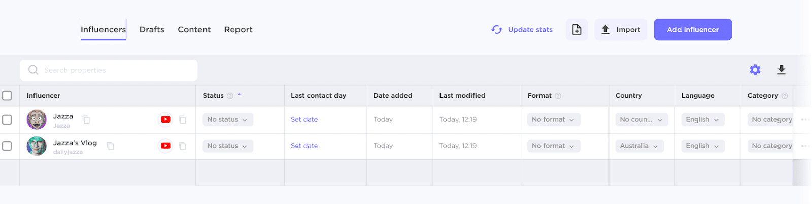
Task: Click Set date for Jazza's Vlog
Action: point(304,146)
